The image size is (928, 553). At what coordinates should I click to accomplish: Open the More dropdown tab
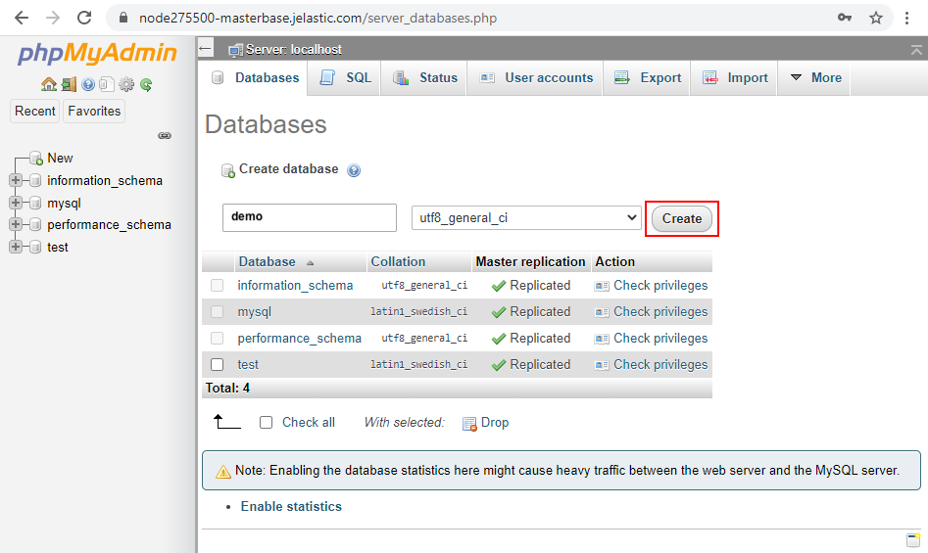click(814, 78)
